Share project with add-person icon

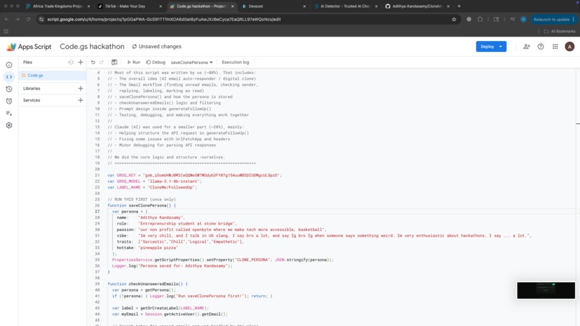[x=526, y=47]
